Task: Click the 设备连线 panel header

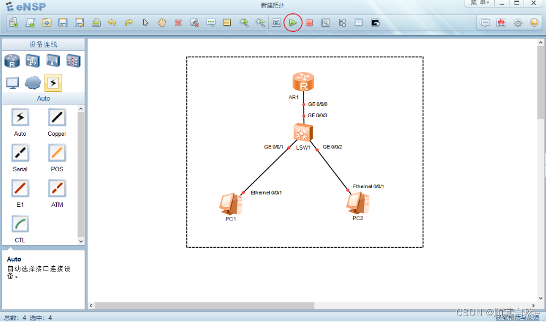Action: coord(44,45)
